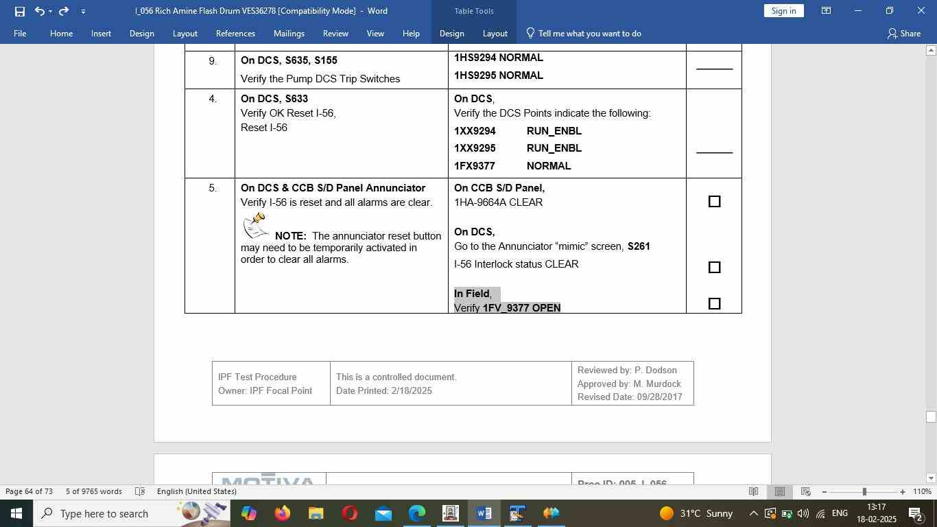The width and height of the screenshot is (937, 527).
Task: Switch to the Insert ribbon tab
Action: click(x=101, y=33)
